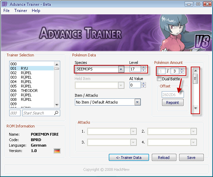Viewport: 213px width, 177px height.
Task: Select trainer 007 RÜPEL
Action: click(32, 95)
